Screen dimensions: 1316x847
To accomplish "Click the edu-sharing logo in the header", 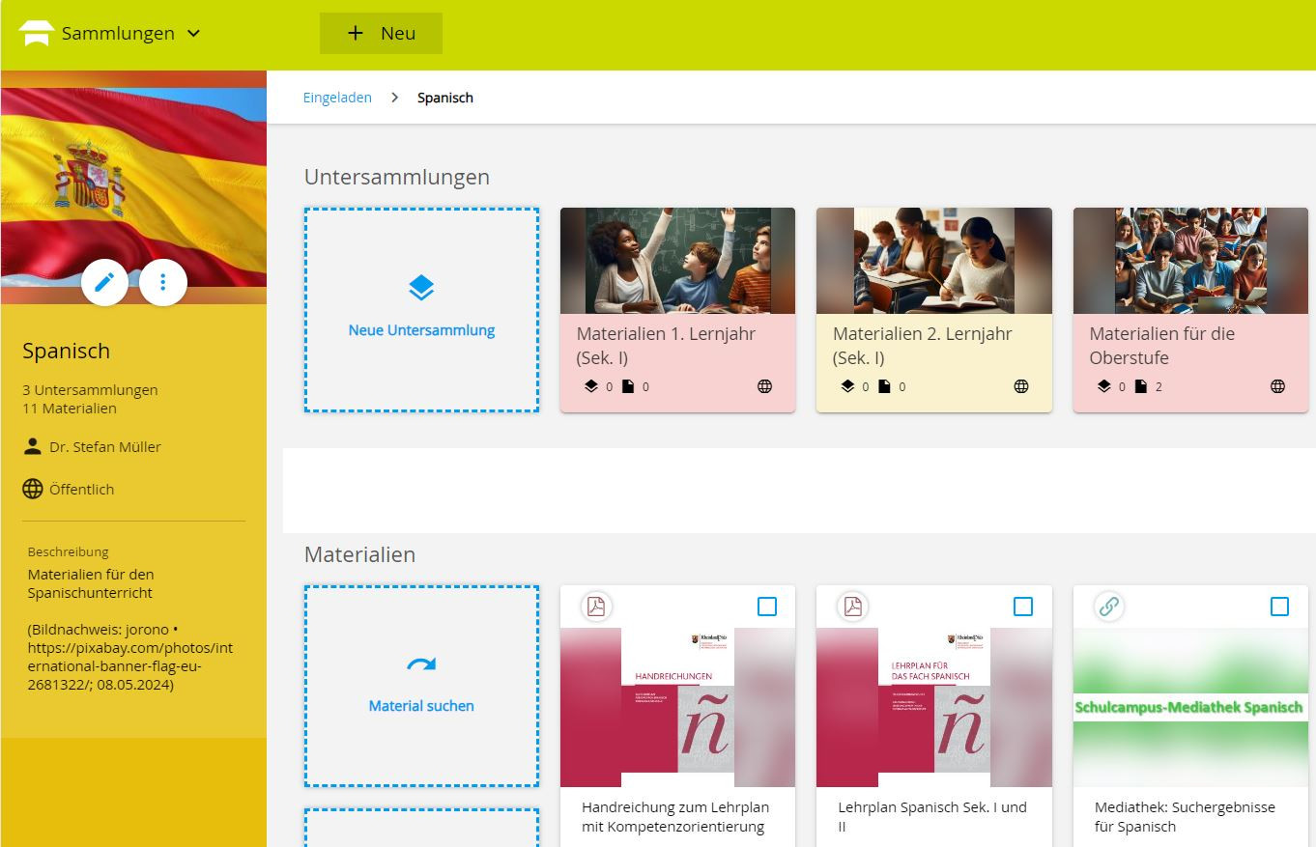I will [36, 33].
